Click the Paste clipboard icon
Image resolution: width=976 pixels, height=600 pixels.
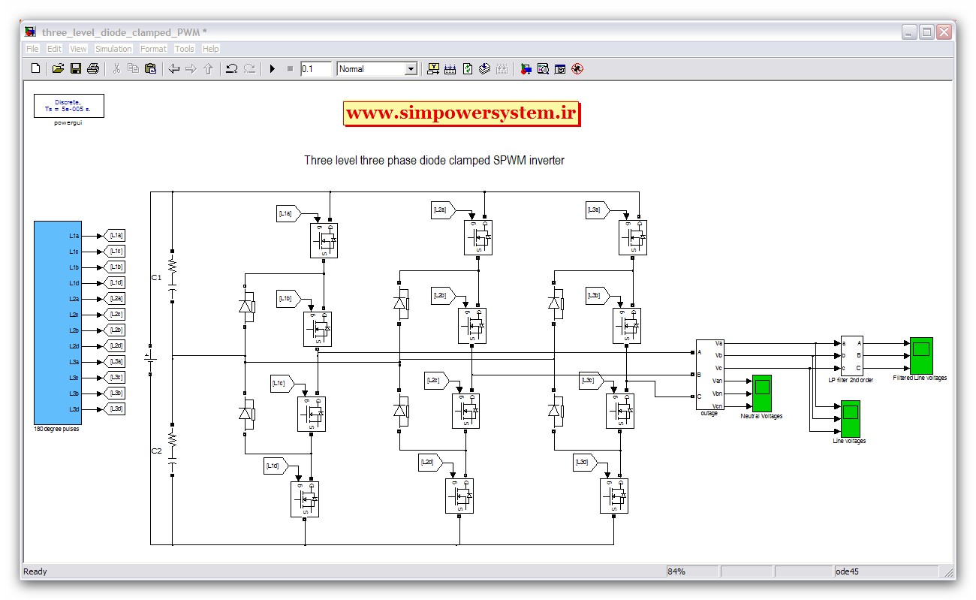150,69
